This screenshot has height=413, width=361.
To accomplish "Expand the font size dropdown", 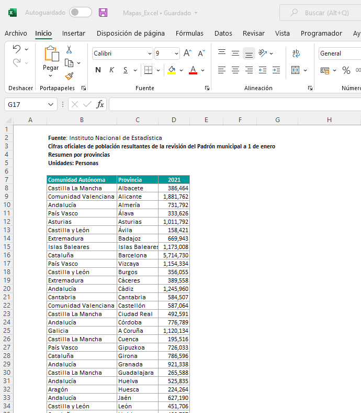I will point(176,53).
